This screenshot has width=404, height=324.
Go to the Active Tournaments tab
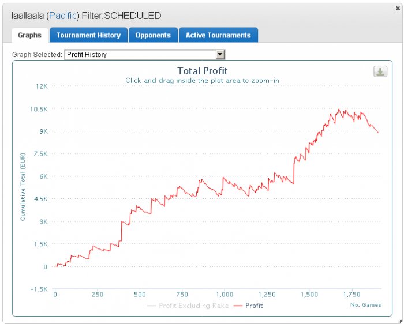click(x=218, y=35)
